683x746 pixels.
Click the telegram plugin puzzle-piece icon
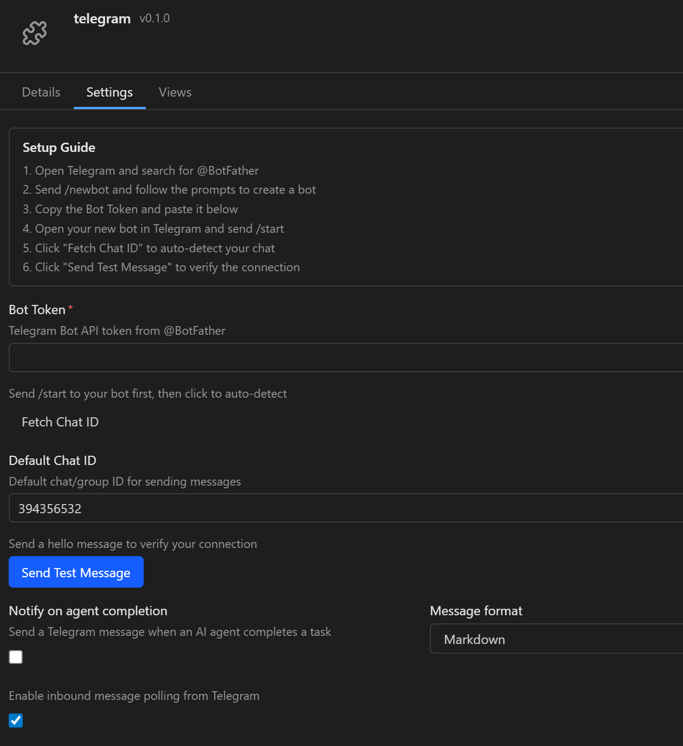pyautogui.click(x=35, y=33)
